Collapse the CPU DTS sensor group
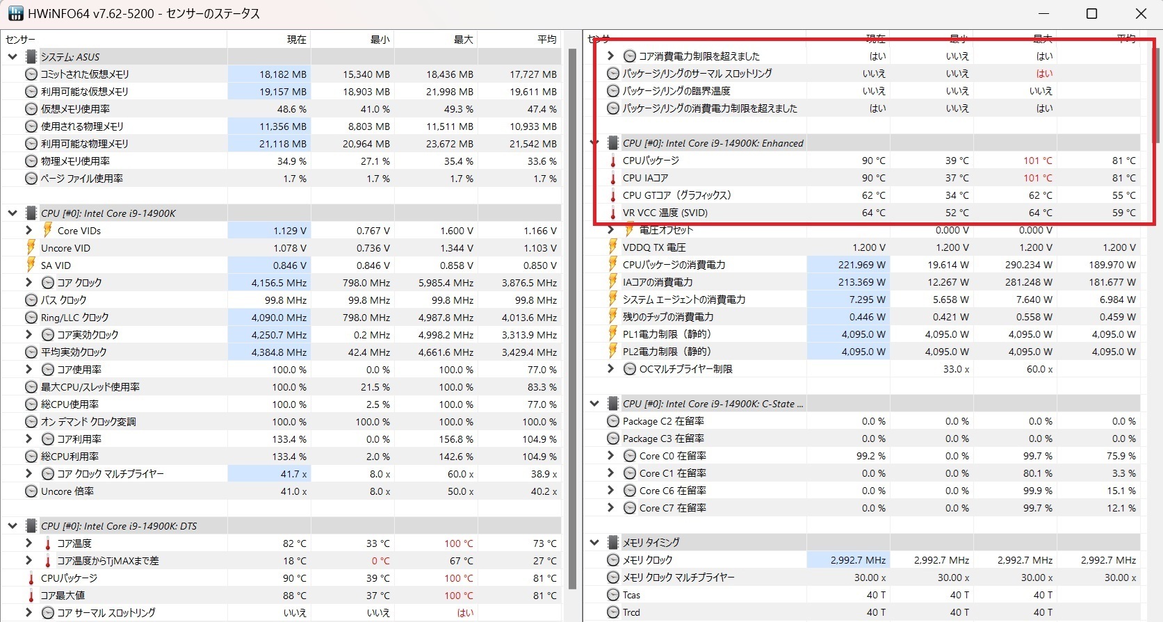The image size is (1163, 622). (x=13, y=525)
